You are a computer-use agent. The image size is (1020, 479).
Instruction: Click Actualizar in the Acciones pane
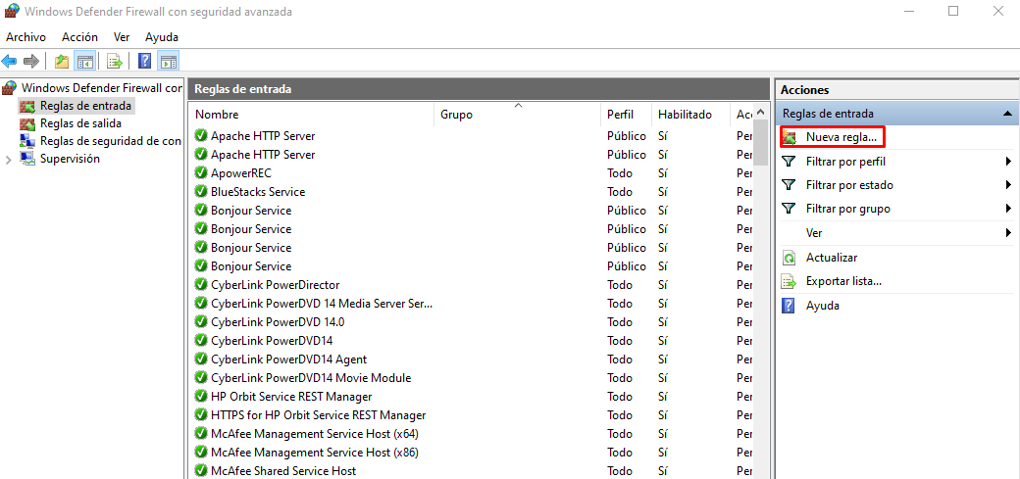832,258
